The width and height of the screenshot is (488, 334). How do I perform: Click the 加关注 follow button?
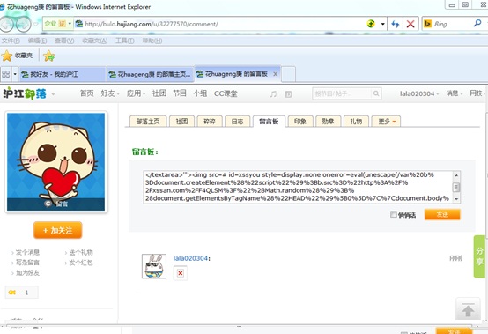point(57,230)
